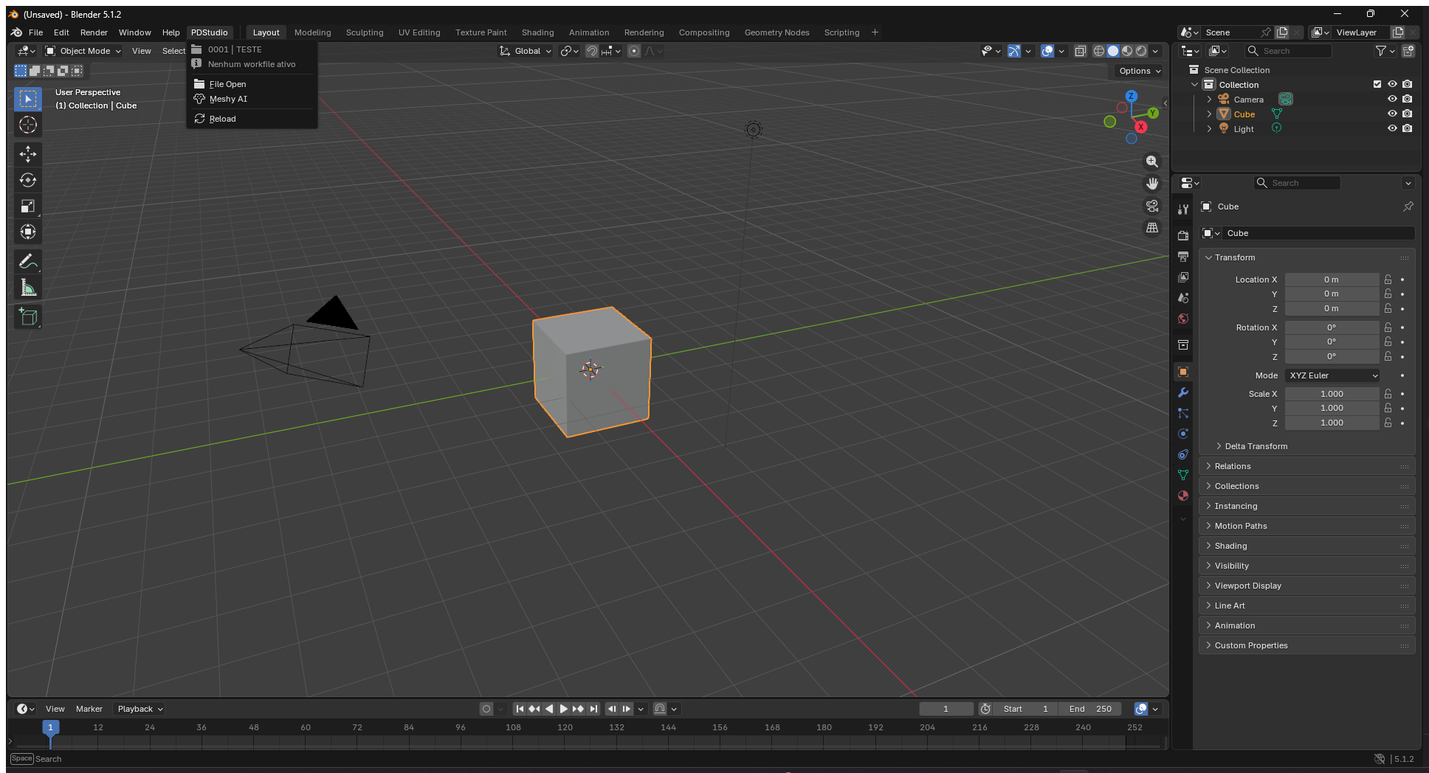The height and width of the screenshot is (773, 1429).
Task: Open the Output properties tab
Action: [1183, 257]
